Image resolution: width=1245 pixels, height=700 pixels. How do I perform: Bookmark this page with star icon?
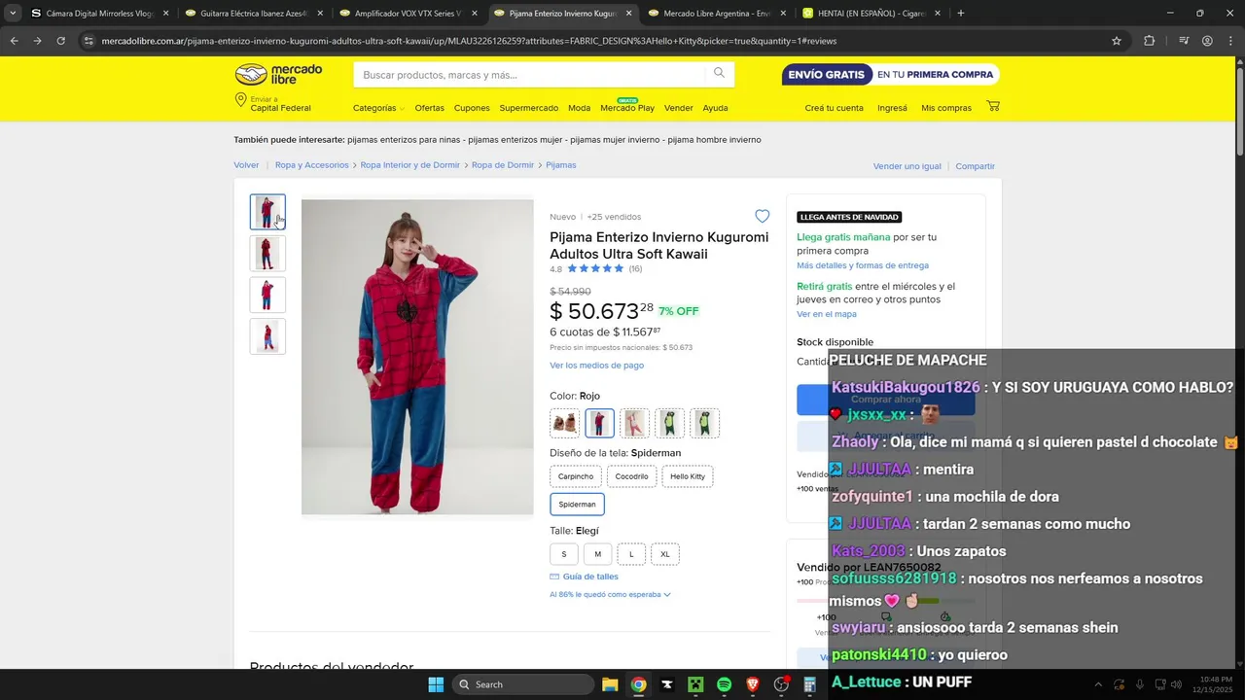pos(1117,41)
